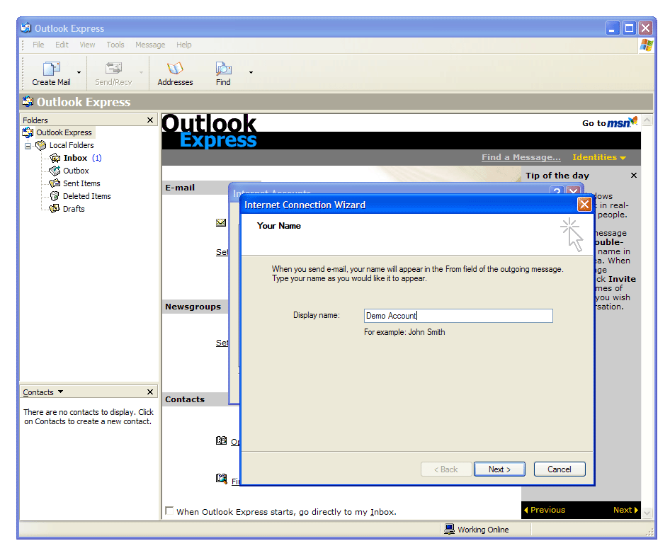Click in the Display name field

pyautogui.click(x=458, y=316)
